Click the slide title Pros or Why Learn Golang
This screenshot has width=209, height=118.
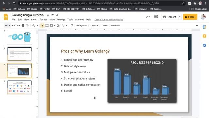pyautogui.click(x=85, y=51)
